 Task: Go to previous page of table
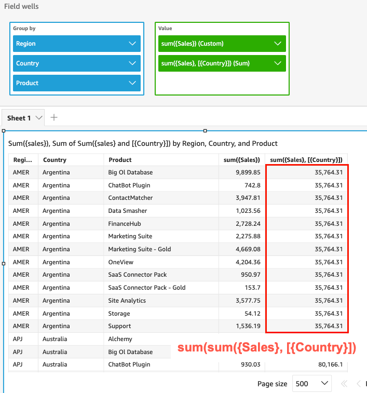pyautogui.click(x=358, y=384)
